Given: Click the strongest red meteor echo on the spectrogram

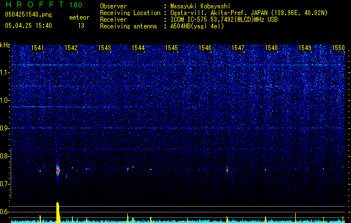Looking at the screenshot, I should (57, 171).
